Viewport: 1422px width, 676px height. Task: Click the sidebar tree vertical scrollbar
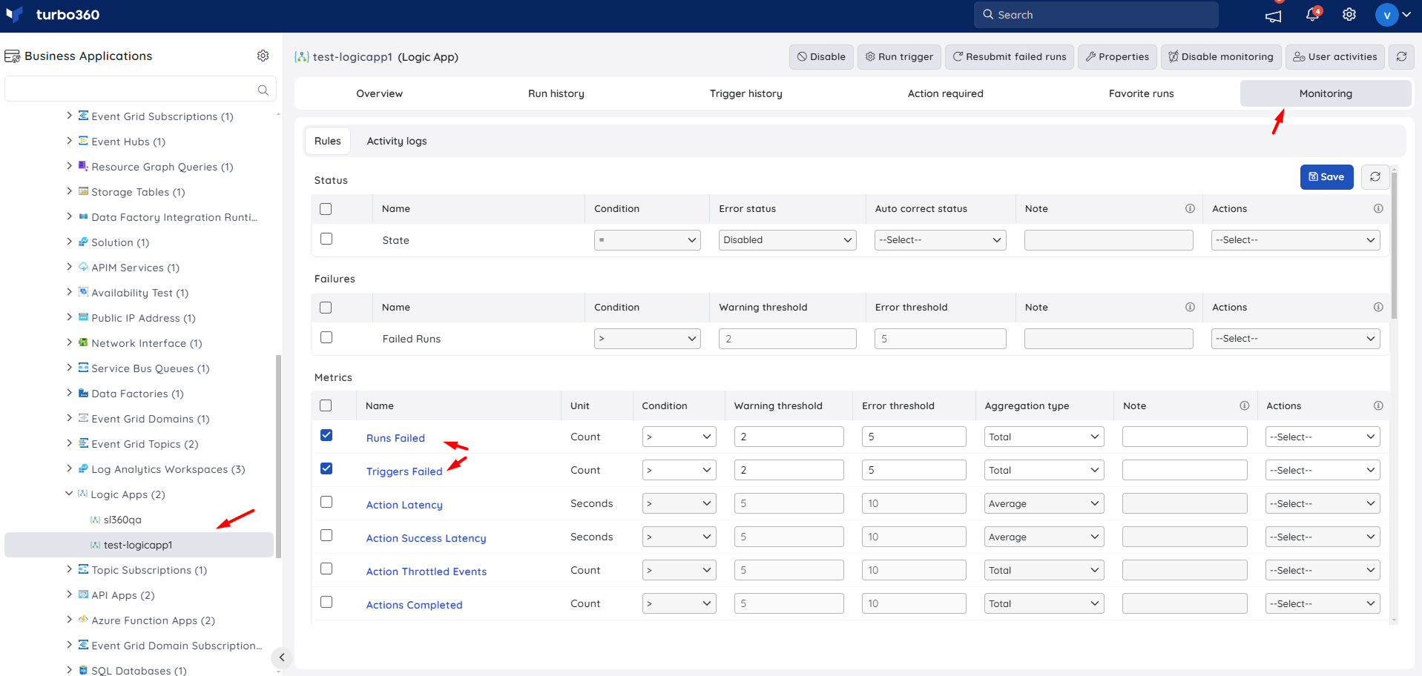(x=278, y=456)
